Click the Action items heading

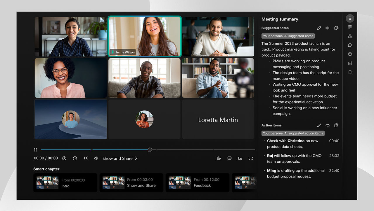tap(271, 125)
